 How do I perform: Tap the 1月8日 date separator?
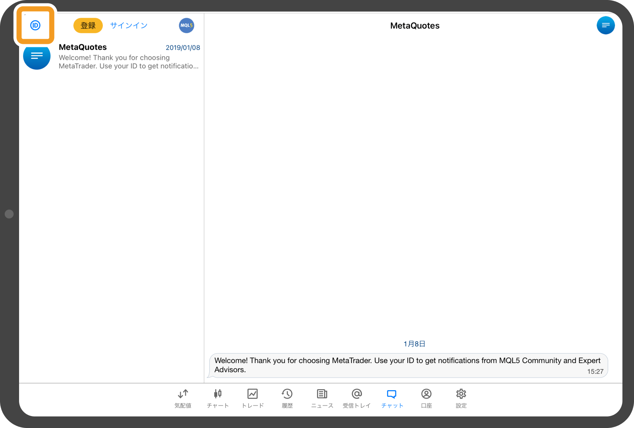414,344
